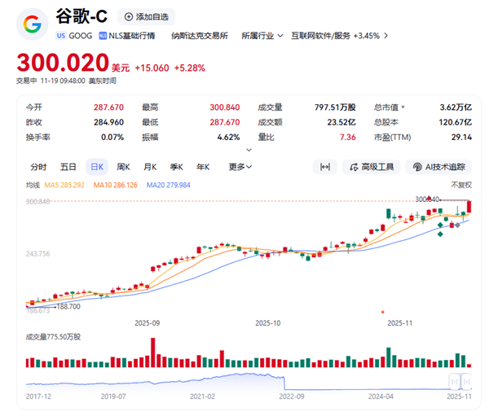The height and width of the screenshot is (416, 489).
Task: Select the 月K monthly candlestick tab
Action: click(x=150, y=167)
